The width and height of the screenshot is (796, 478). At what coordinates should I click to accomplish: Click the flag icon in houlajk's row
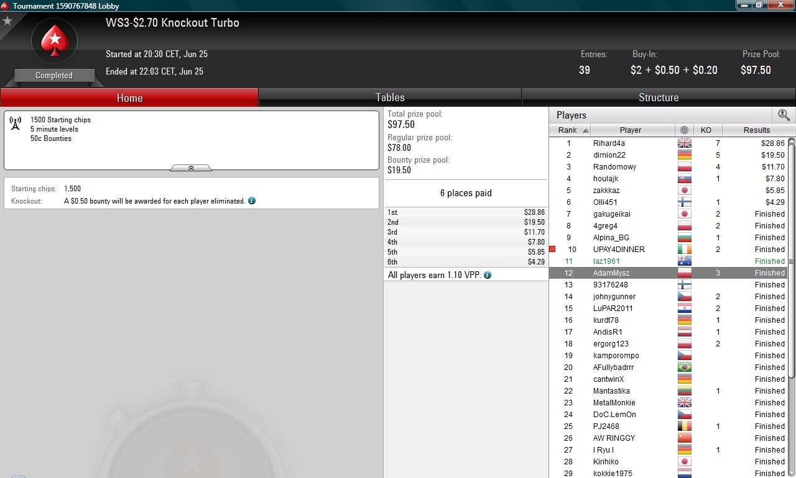click(x=684, y=179)
